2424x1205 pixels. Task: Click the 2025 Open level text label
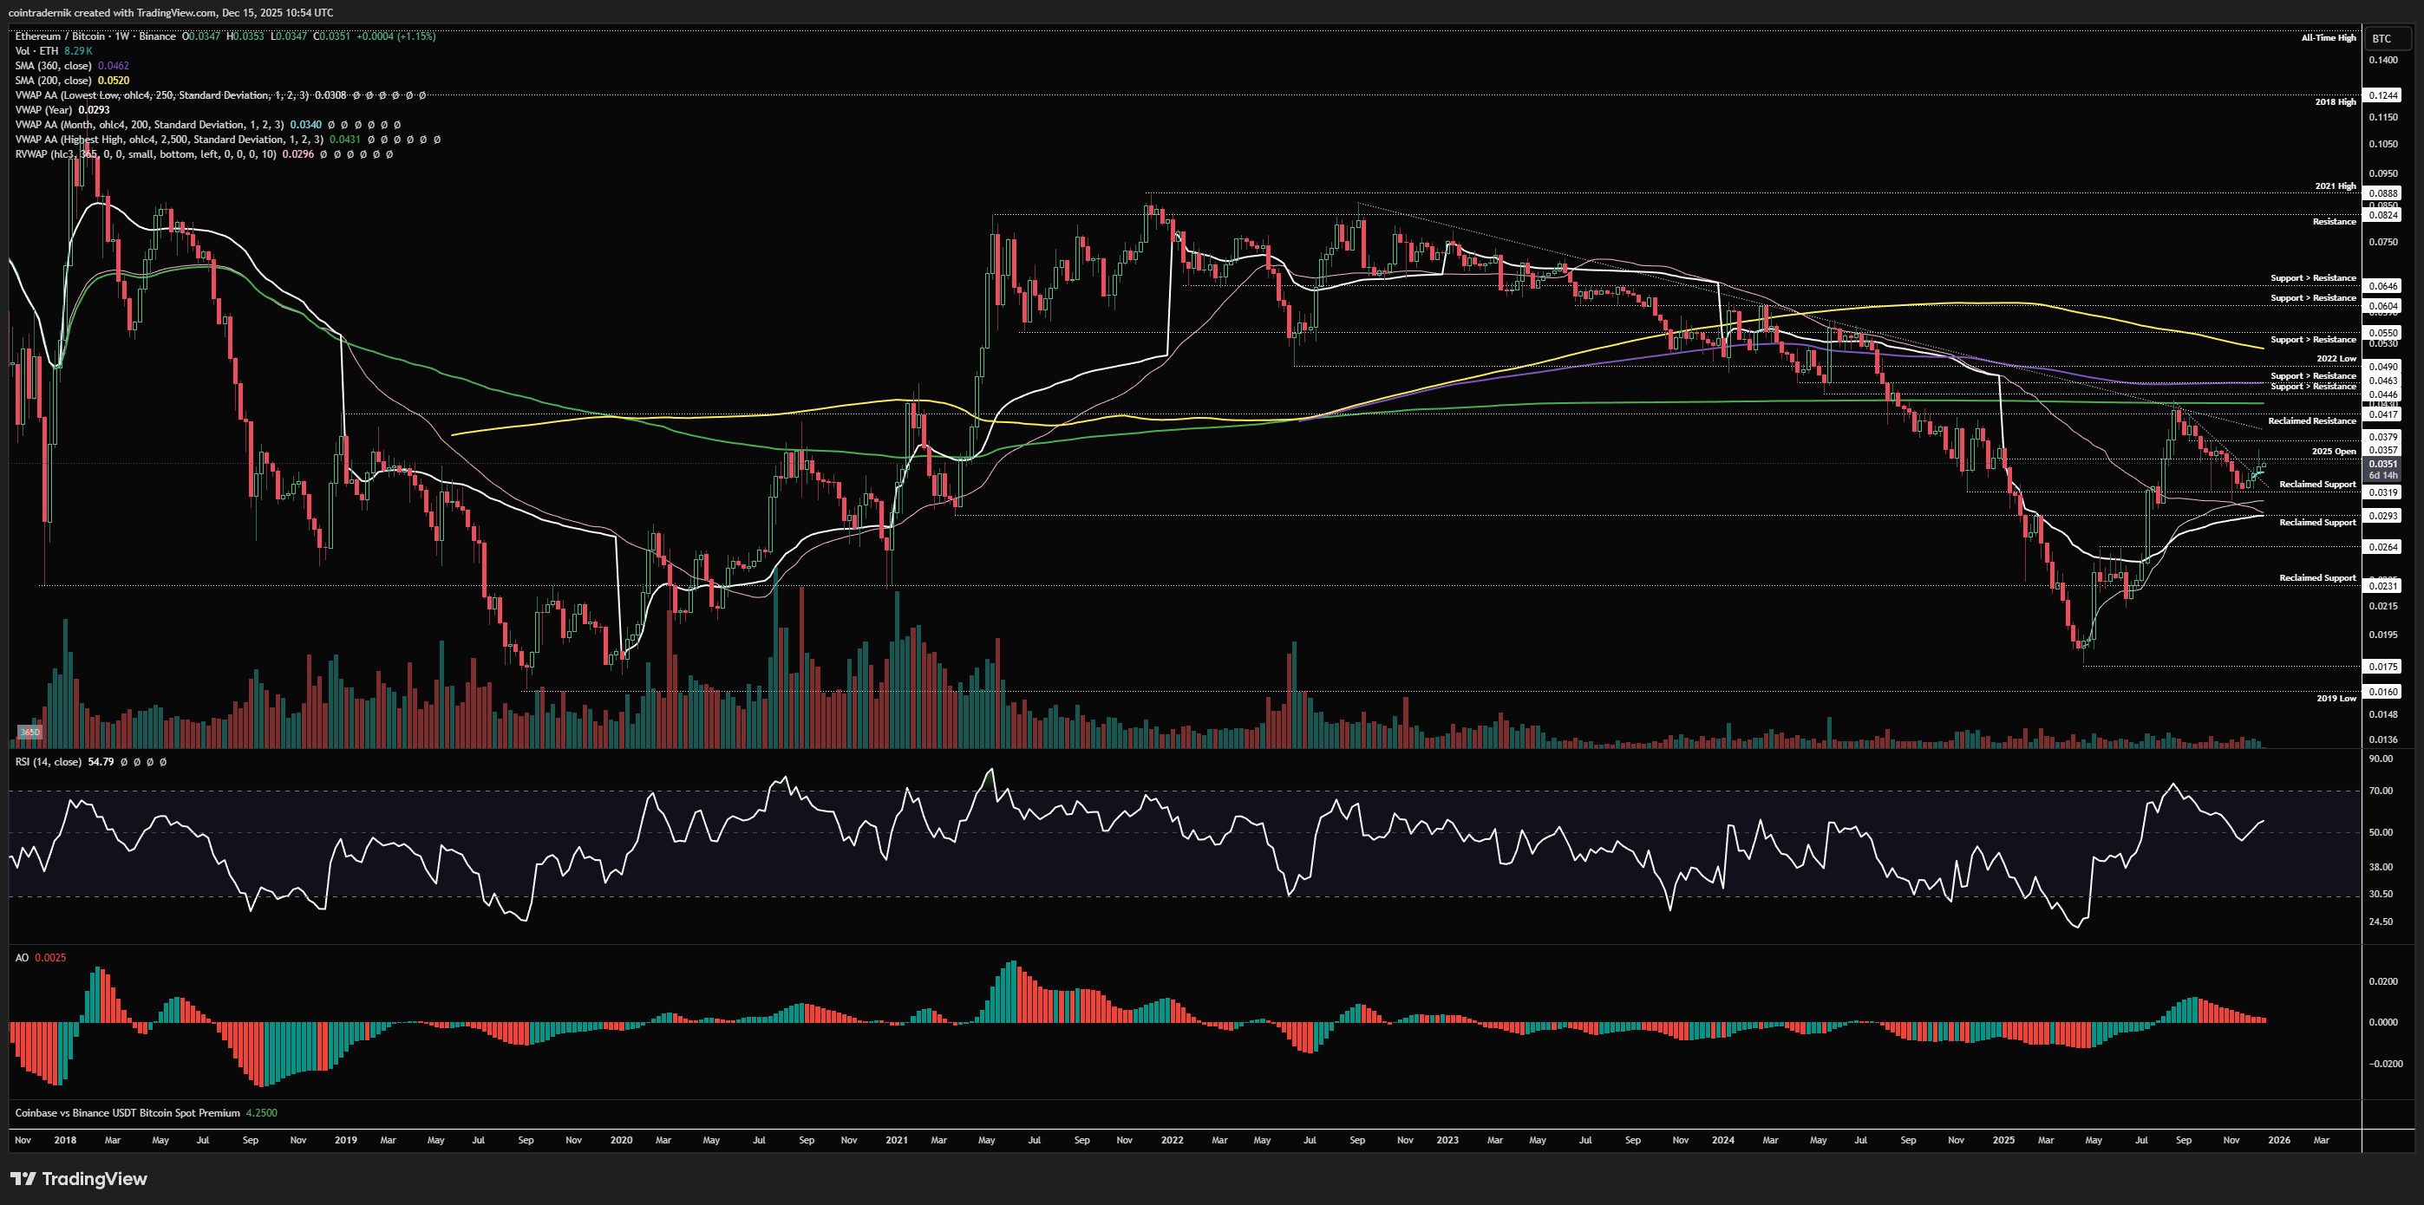2334,452
